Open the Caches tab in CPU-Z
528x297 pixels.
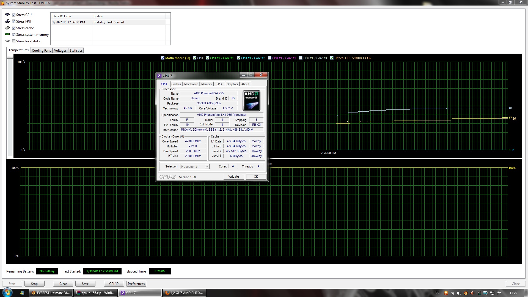(176, 84)
